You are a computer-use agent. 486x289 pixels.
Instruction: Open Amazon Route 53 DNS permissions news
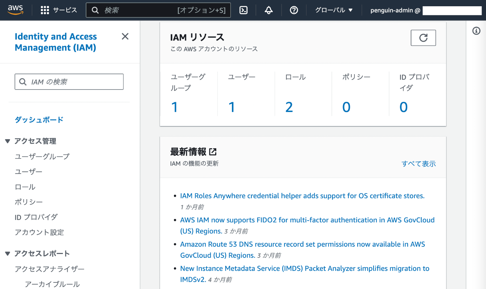[303, 250]
